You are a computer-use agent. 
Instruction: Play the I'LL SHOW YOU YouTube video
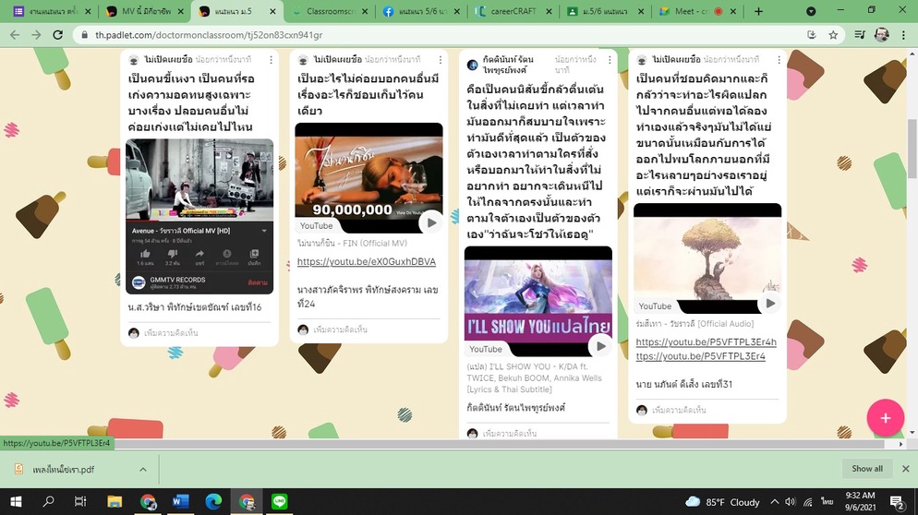(x=600, y=346)
